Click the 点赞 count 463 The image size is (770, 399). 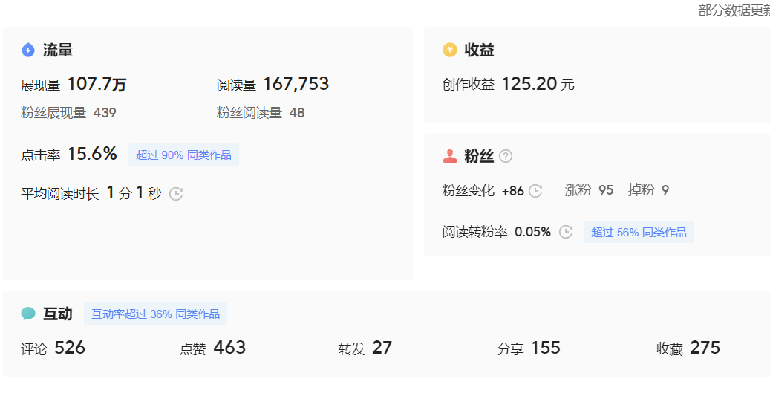pyautogui.click(x=229, y=348)
